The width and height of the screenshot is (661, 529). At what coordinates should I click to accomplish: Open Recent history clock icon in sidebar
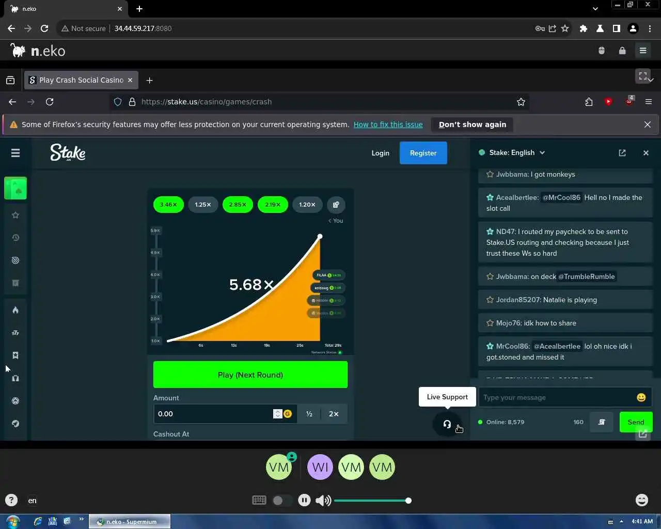click(x=15, y=238)
